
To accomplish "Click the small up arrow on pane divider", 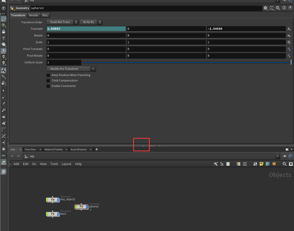I will [144, 146].
